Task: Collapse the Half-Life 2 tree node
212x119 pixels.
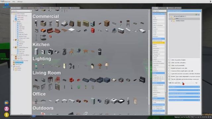Action: click(x=14, y=40)
